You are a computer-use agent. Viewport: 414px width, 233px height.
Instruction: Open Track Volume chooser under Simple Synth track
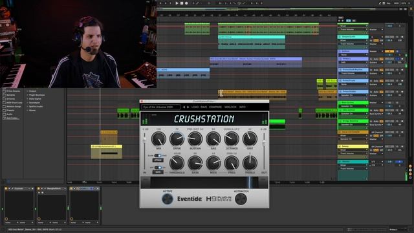click(x=353, y=44)
